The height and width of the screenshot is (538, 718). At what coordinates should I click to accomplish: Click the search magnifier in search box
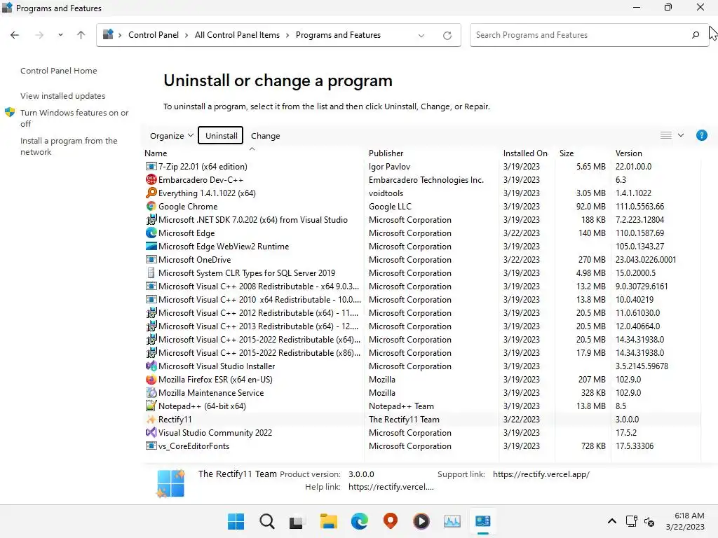coord(695,35)
